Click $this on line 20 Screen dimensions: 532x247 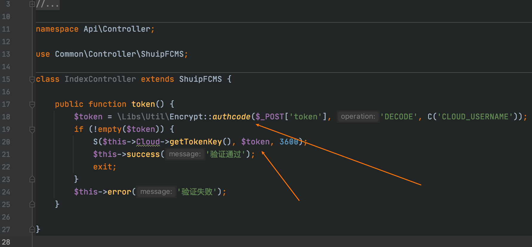click(x=114, y=142)
